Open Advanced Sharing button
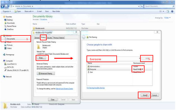The image size is (176, 111). [46, 74]
